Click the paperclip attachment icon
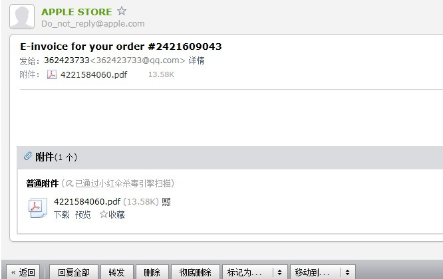This screenshot has width=443, height=279. click(28, 156)
